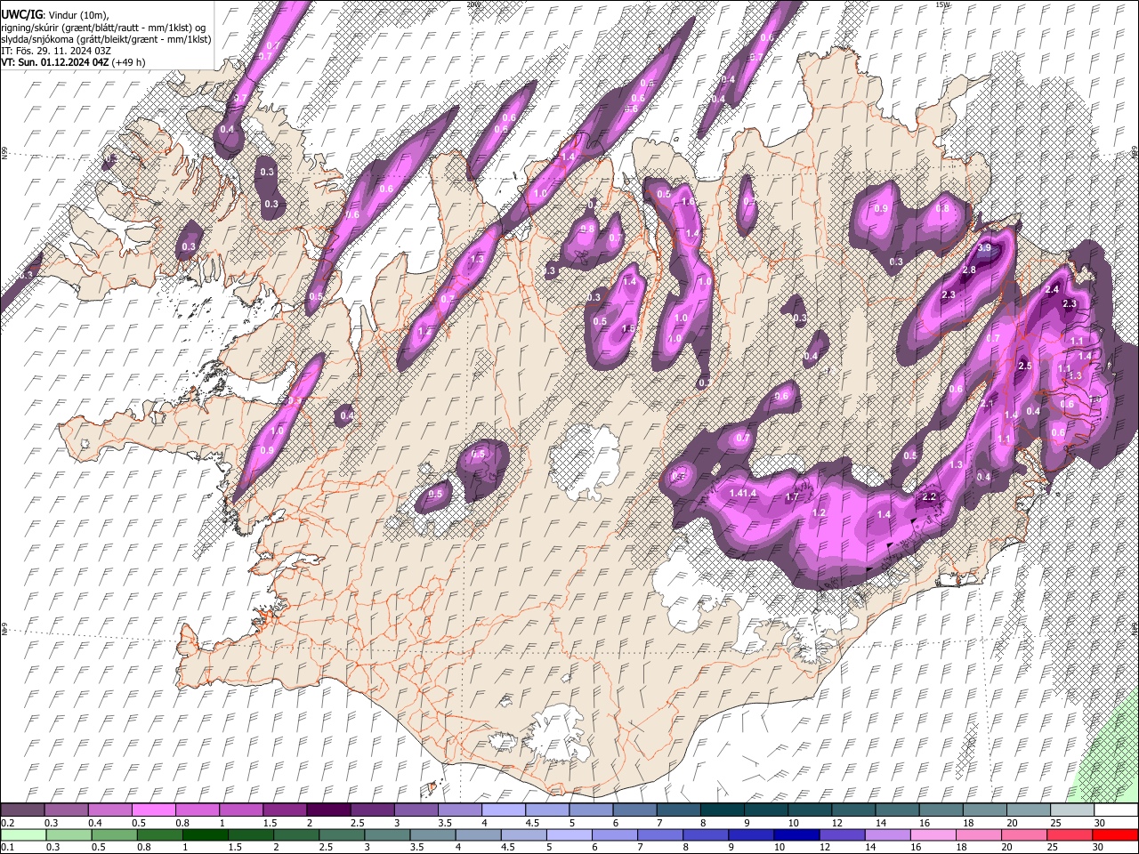Pick the navy blue swatch in the rain legend
1139x854 pixels.
pos(795,834)
